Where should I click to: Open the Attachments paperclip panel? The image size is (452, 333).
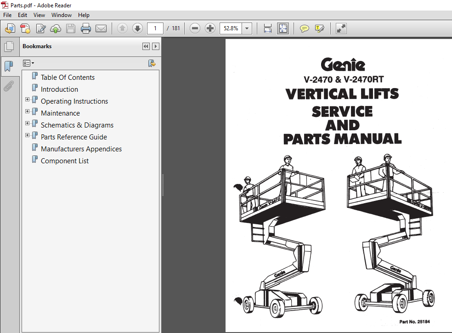[x=9, y=86]
